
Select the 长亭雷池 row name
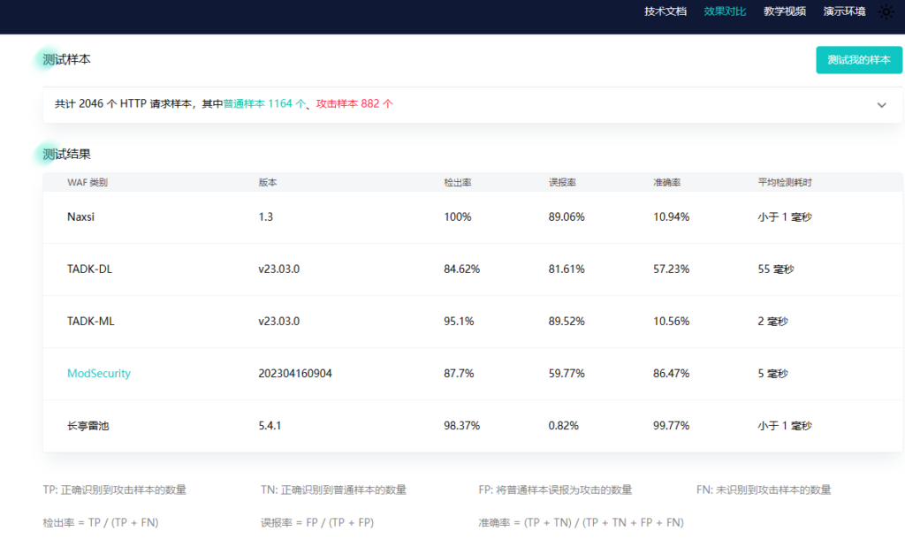pyautogui.click(x=87, y=426)
